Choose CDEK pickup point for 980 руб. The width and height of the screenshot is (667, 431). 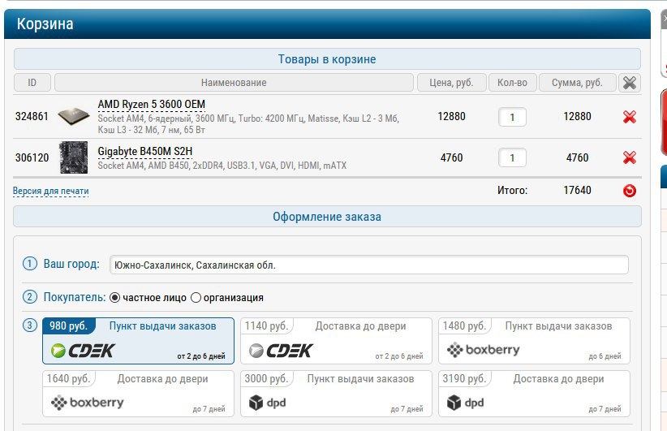138,341
